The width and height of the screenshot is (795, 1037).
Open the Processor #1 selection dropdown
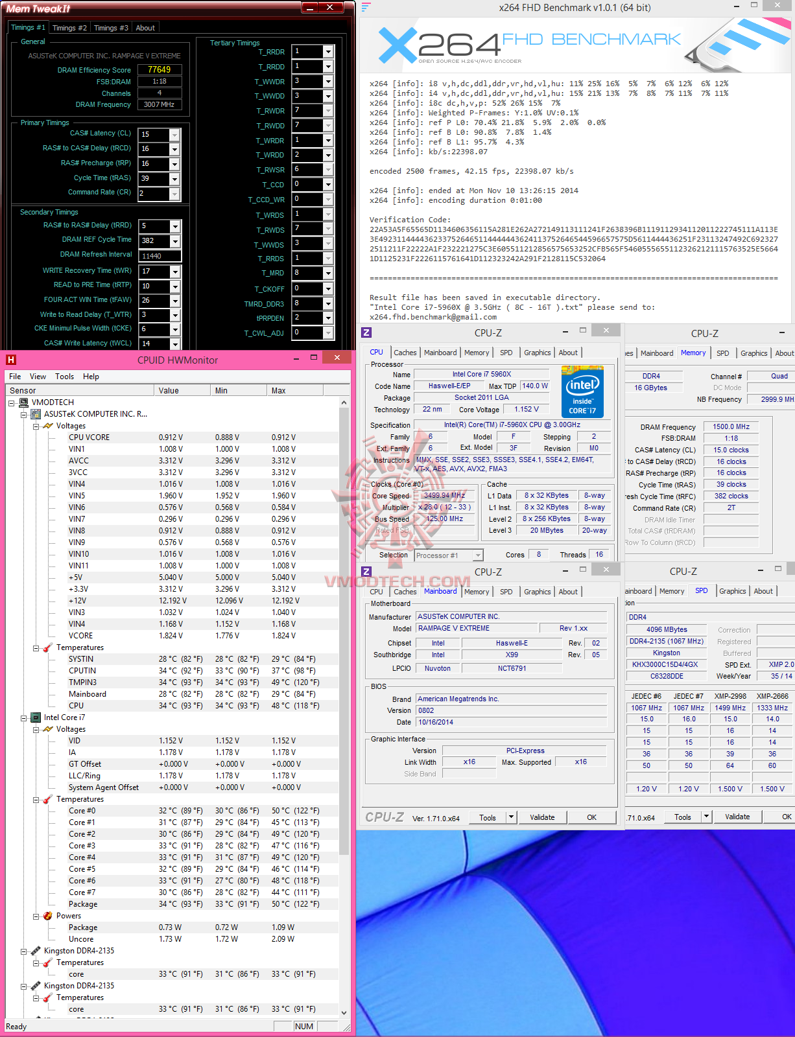point(478,555)
